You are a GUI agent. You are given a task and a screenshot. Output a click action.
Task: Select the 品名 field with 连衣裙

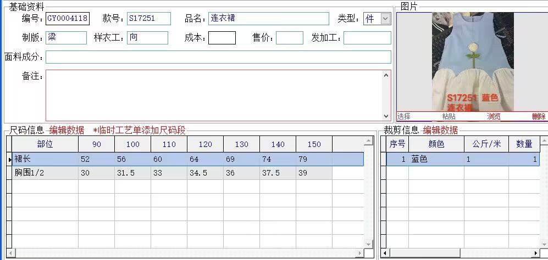tap(268, 19)
